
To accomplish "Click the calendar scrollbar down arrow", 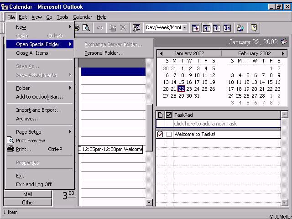I will [149, 203].
